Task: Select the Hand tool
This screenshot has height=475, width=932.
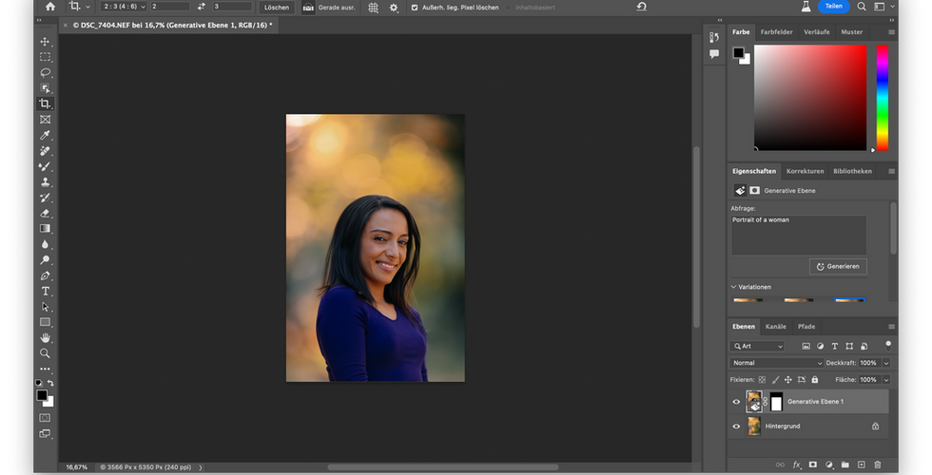Action: [45, 338]
